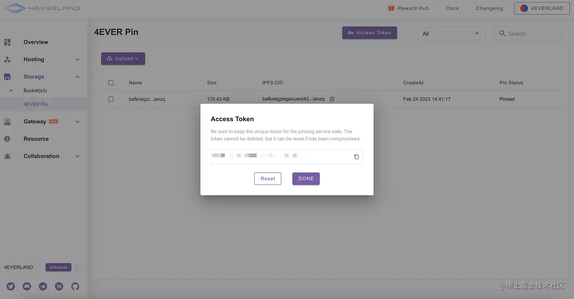
Task: Open the Twitter social link
Action: coord(11,286)
